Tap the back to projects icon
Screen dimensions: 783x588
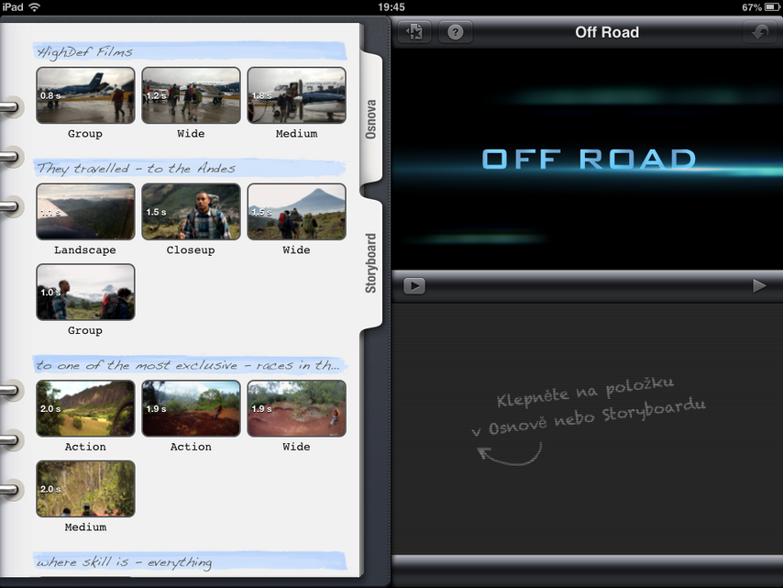coord(414,32)
